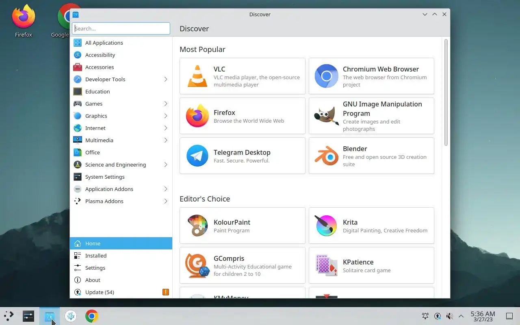Open the KPatience card title
Viewport: 520px width, 325px height.
358,262
